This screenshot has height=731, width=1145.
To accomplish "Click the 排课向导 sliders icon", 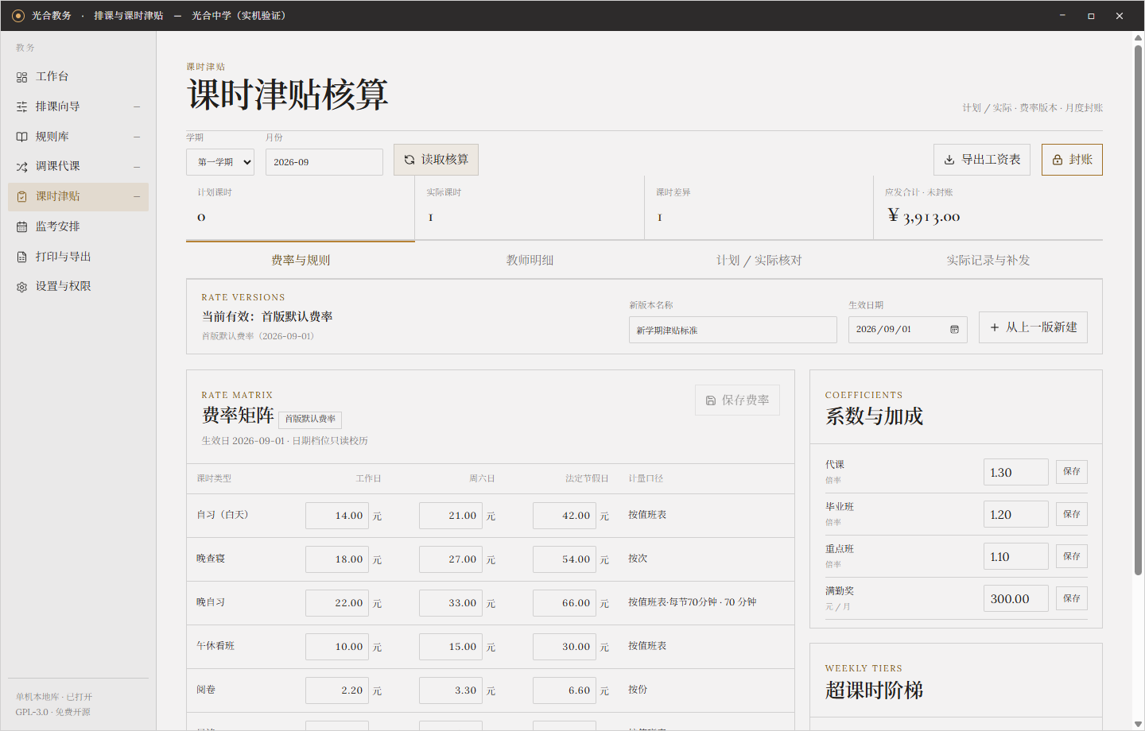I will tap(21, 106).
